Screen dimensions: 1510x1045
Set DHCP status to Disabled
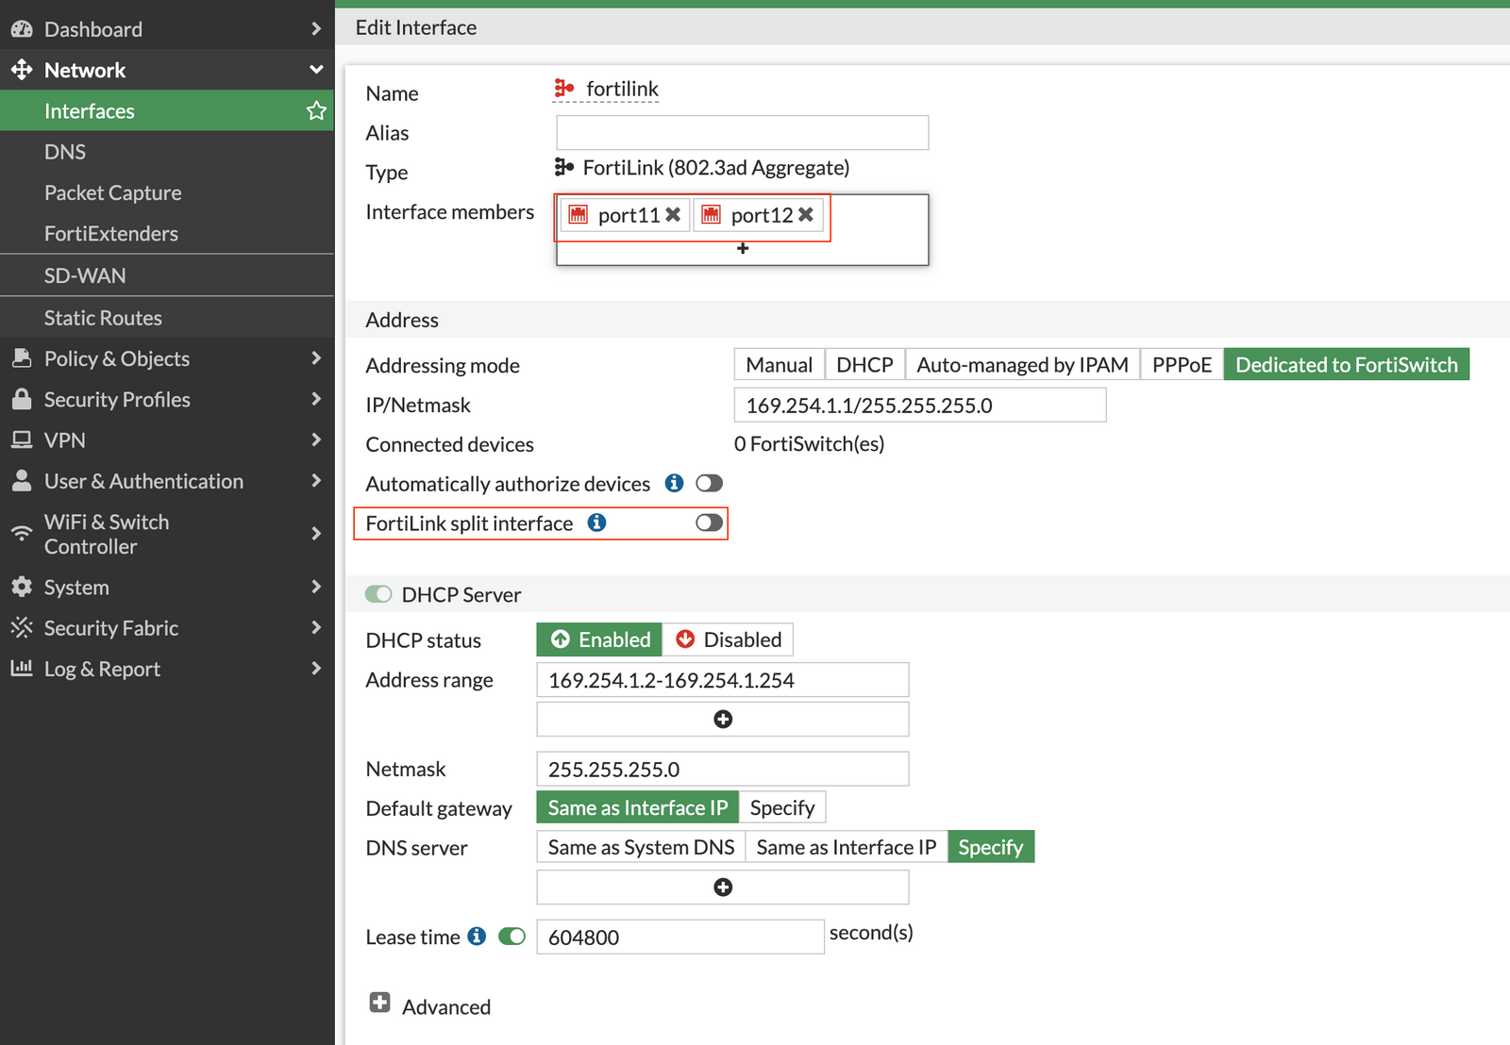coord(728,639)
